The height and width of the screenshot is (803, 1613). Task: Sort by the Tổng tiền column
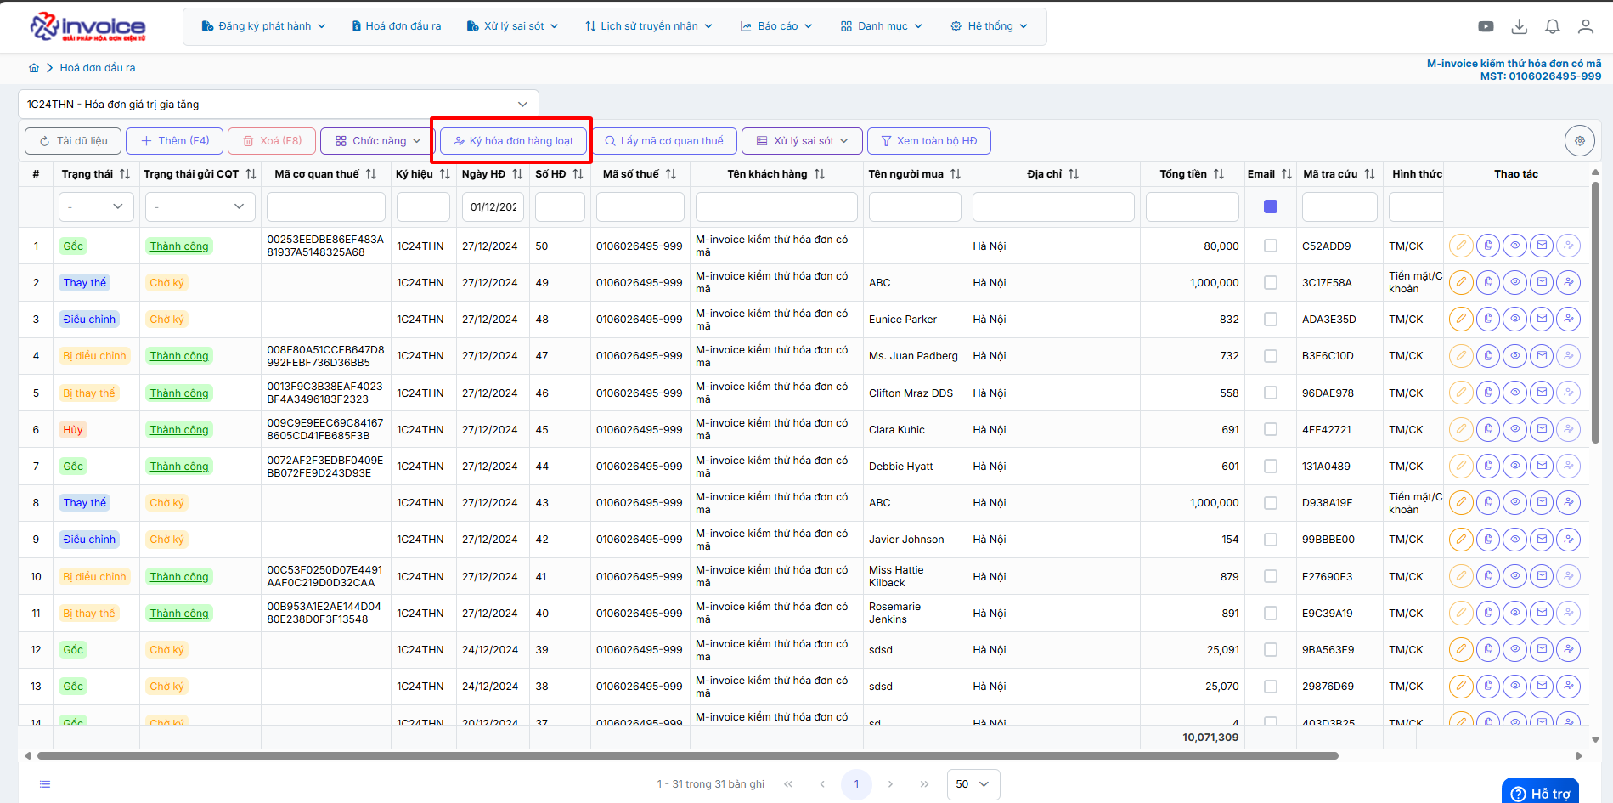1219,174
